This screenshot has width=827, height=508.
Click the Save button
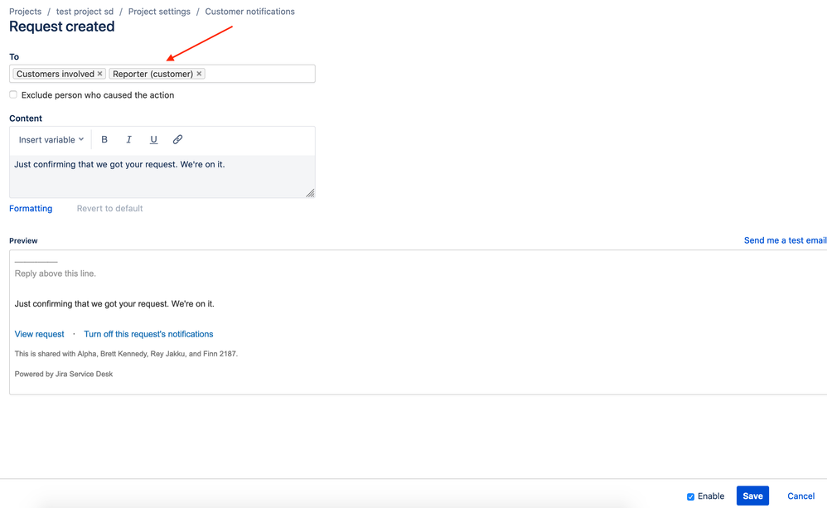pos(752,496)
